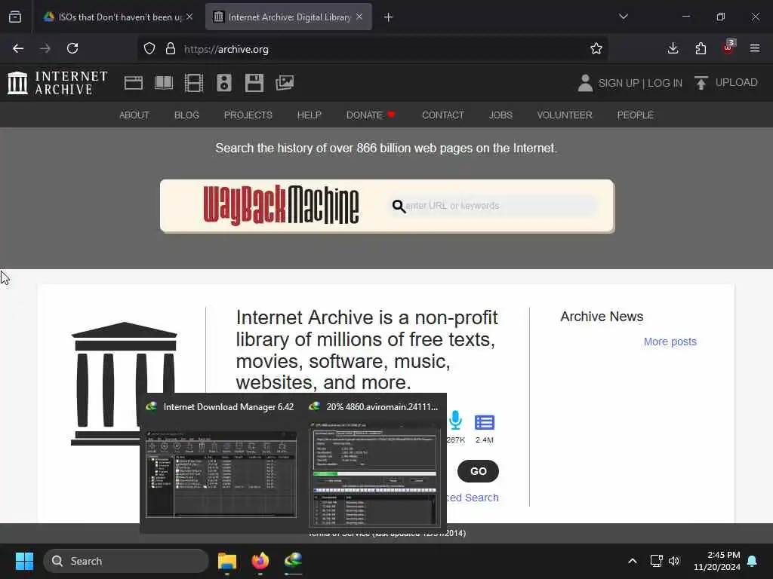Image resolution: width=773 pixels, height=579 pixels.
Task: Click the red uBlock extension icon
Action: (728, 47)
